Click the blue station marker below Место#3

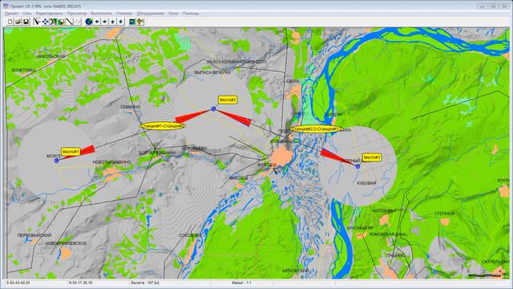point(357,166)
